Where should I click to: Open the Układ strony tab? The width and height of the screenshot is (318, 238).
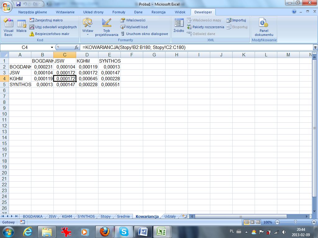93,12
